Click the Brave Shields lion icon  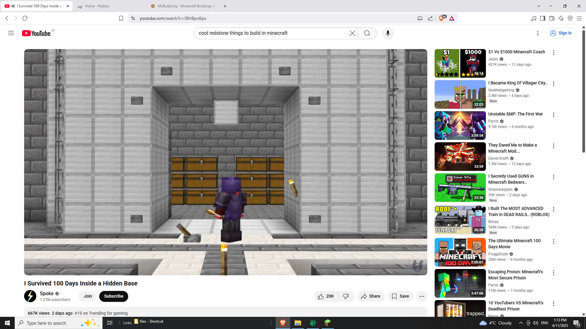tap(441, 18)
